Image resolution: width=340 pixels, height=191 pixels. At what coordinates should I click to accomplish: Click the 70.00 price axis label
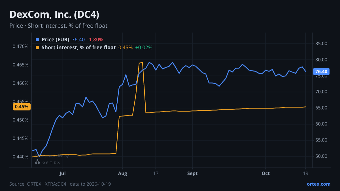coord(321,92)
